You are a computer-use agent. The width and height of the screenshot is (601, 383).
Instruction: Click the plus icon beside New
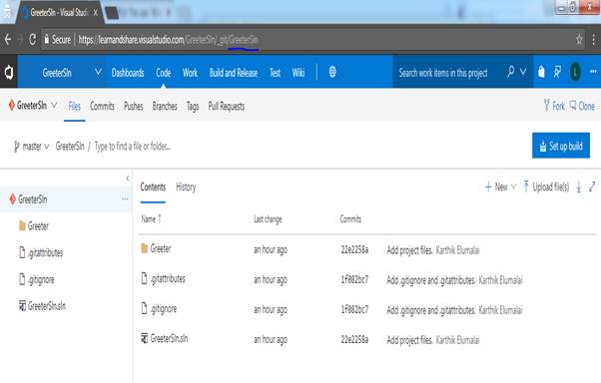click(488, 187)
